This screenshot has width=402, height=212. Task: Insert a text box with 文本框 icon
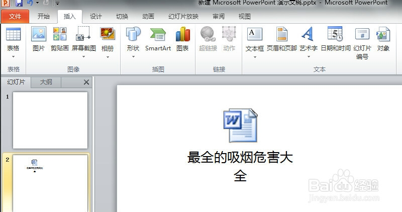[x=255, y=34]
